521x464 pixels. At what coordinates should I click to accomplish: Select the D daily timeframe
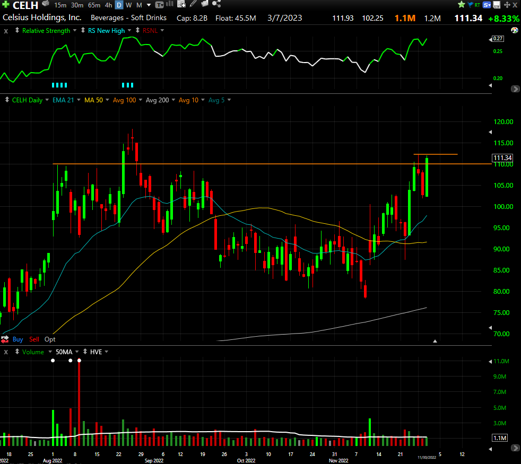tap(119, 5)
